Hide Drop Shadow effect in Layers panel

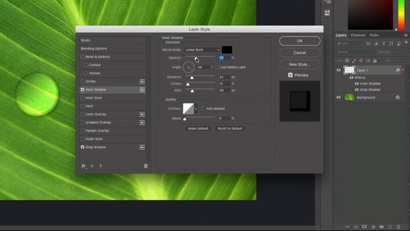[357, 90]
